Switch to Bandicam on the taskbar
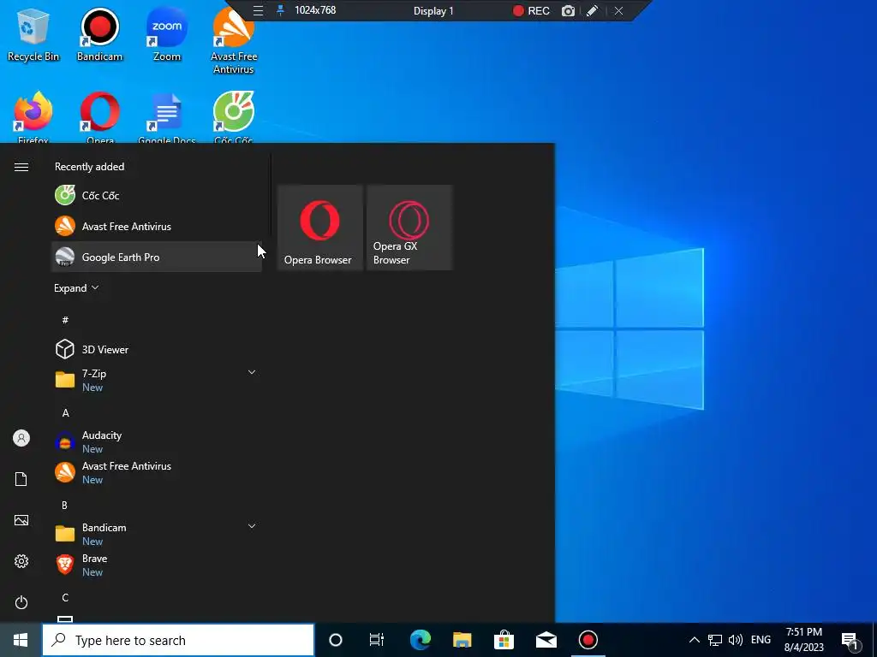The height and width of the screenshot is (657, 877). click(588, 640)
